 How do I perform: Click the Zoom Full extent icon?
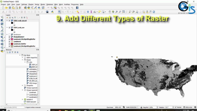click(123, 12)
